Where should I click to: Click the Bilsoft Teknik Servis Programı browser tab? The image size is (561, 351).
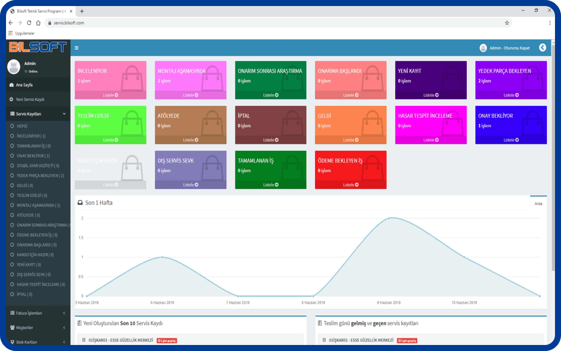42,11
